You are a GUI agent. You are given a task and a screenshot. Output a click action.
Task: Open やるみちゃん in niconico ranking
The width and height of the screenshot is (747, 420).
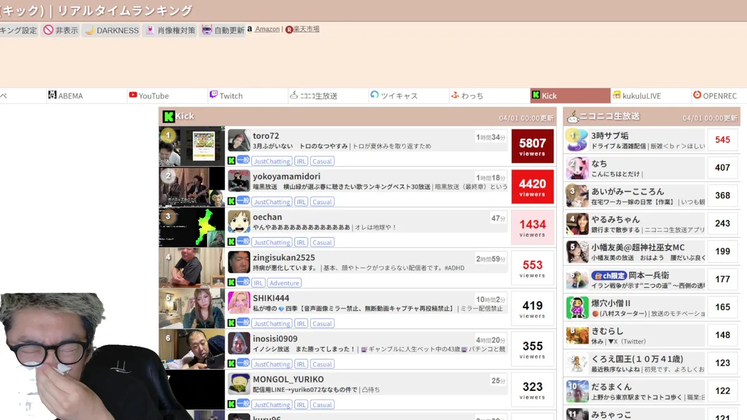pyautogui.click(x=616, y=219)
